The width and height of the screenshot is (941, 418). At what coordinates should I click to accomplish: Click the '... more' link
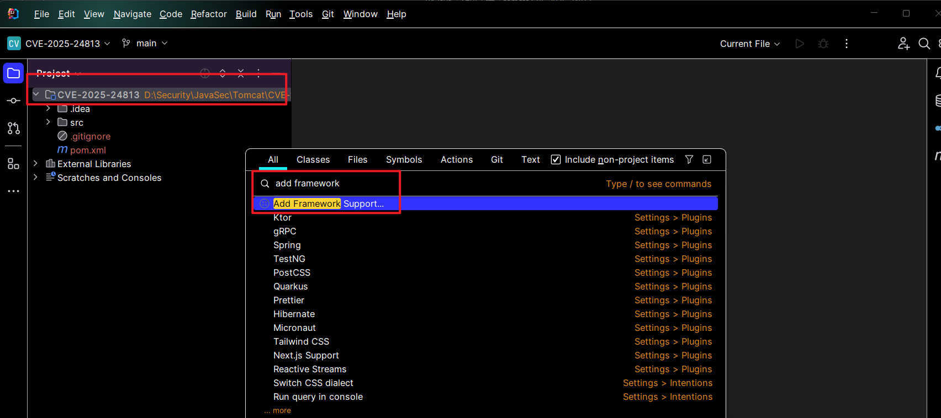click(277, 410)
